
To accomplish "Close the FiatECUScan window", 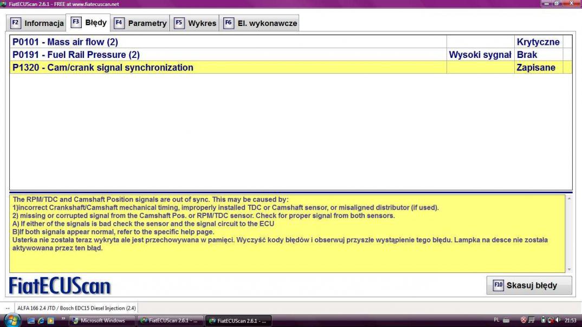I will [572, 3].
